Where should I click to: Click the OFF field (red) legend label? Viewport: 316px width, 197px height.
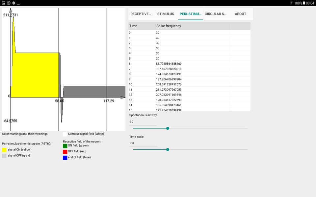(x=77, y=151)
